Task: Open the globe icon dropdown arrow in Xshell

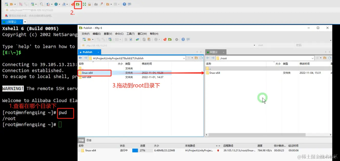Action: pos(60,4)
